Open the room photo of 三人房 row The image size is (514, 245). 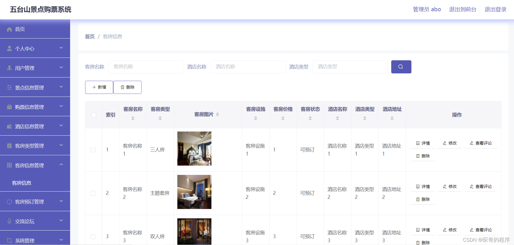(x=194, y=148)
